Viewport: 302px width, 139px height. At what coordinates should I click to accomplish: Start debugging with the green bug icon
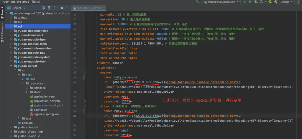[x=250, y=2]
